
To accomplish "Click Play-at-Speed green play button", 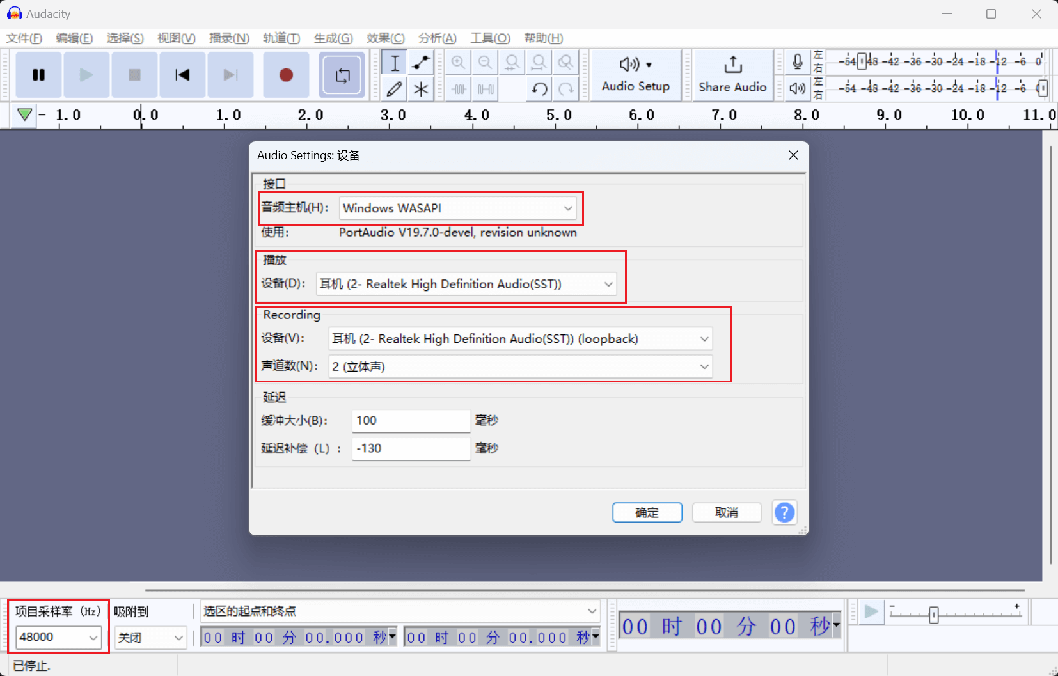I will (x=871, y=612).
